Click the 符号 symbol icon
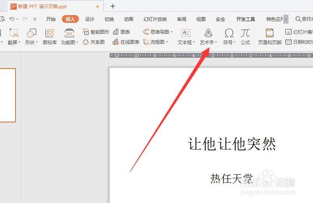Viewport: 313px width, 203px height. (x=229, y=33)
